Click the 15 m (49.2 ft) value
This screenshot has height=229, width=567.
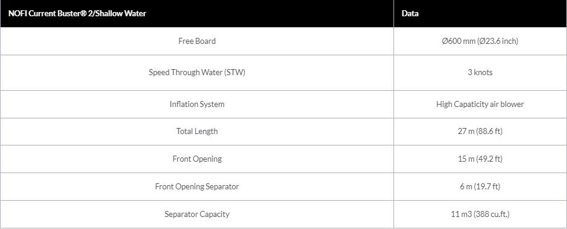point(480,159)
